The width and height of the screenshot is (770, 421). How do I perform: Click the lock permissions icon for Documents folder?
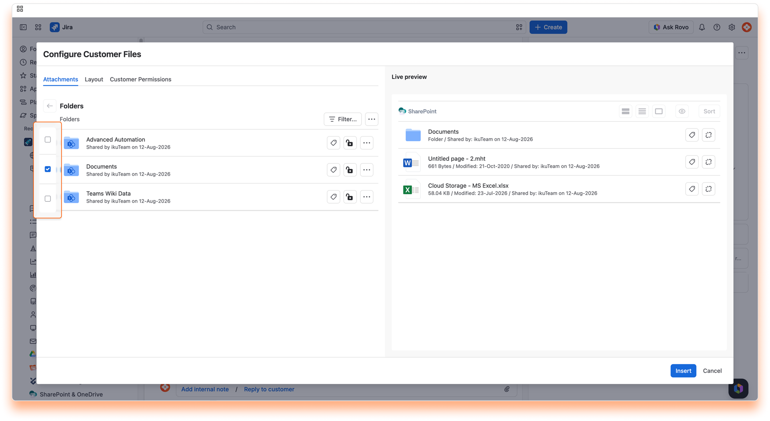350,170
